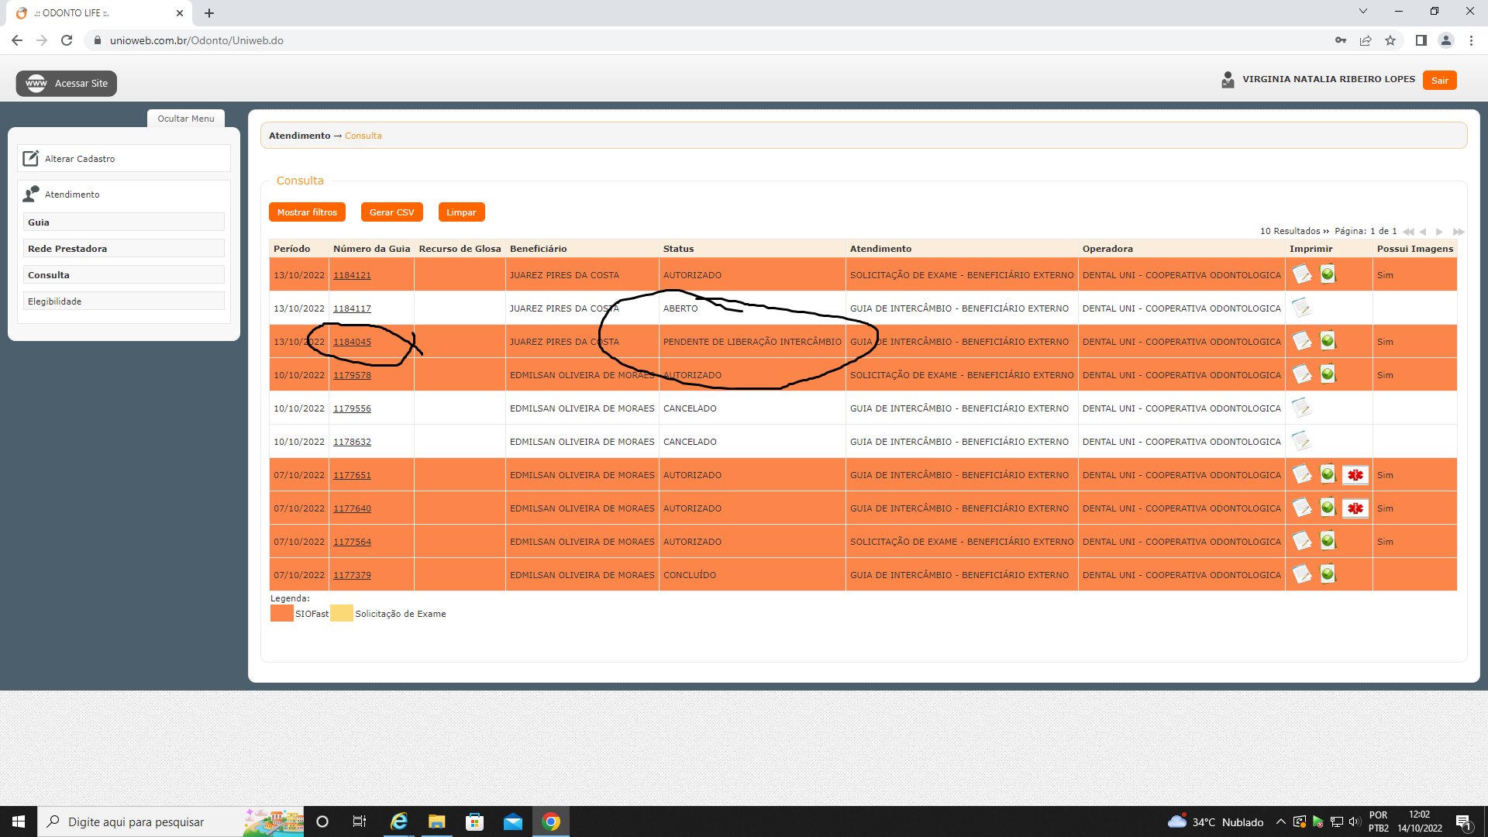Click notepad print icon for guide 1184117

click(1301, 308)
